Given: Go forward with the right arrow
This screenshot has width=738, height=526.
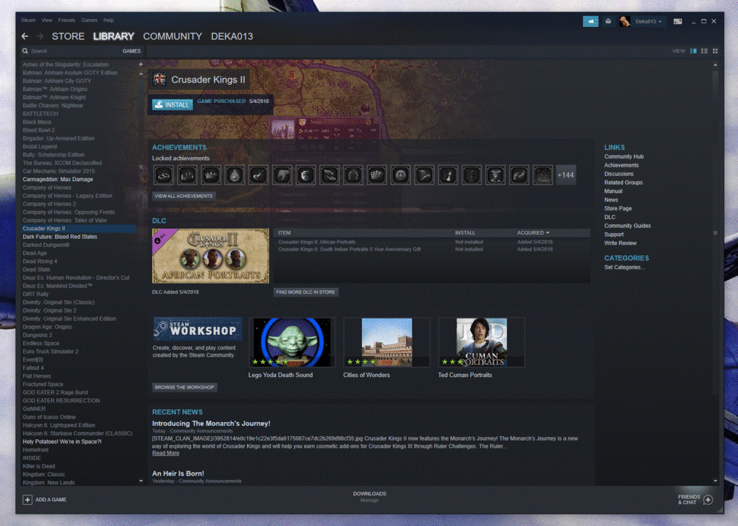Looking at the screenshot, I should tap(39, 37).
